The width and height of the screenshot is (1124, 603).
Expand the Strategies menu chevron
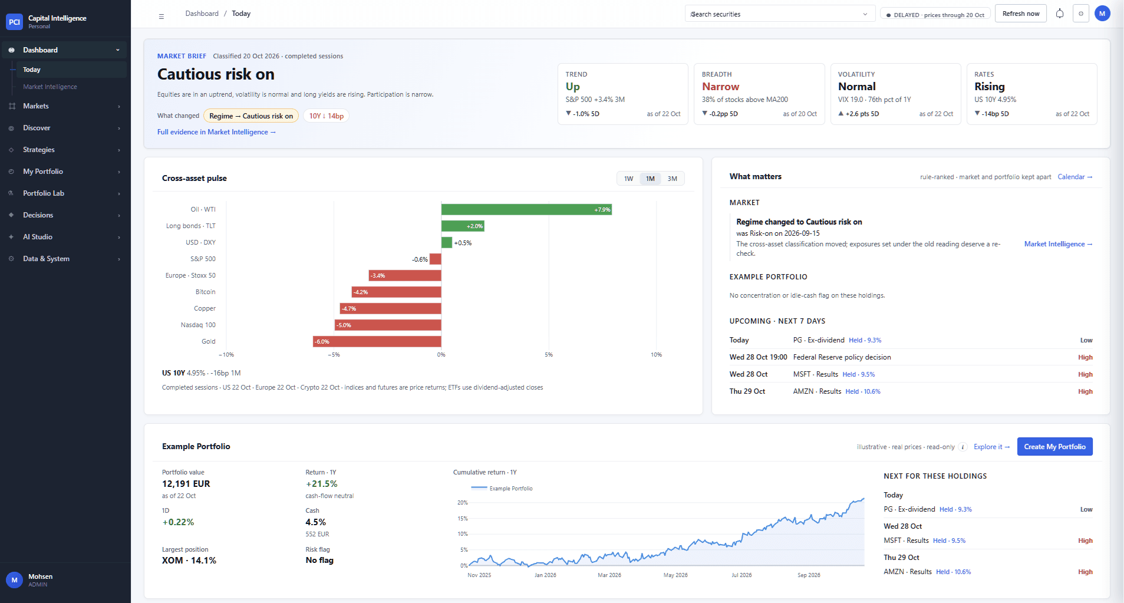point(119,150)
